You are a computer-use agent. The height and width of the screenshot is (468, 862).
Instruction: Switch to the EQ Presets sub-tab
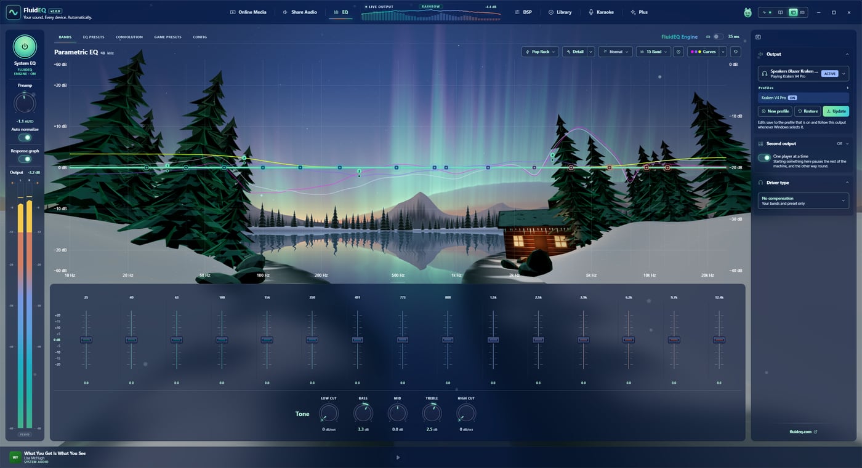coord(94,37)
